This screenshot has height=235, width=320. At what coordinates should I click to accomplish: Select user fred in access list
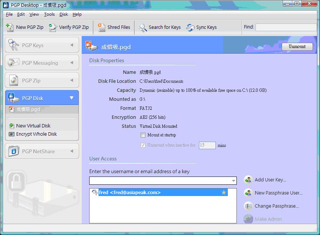coord(130,193)
